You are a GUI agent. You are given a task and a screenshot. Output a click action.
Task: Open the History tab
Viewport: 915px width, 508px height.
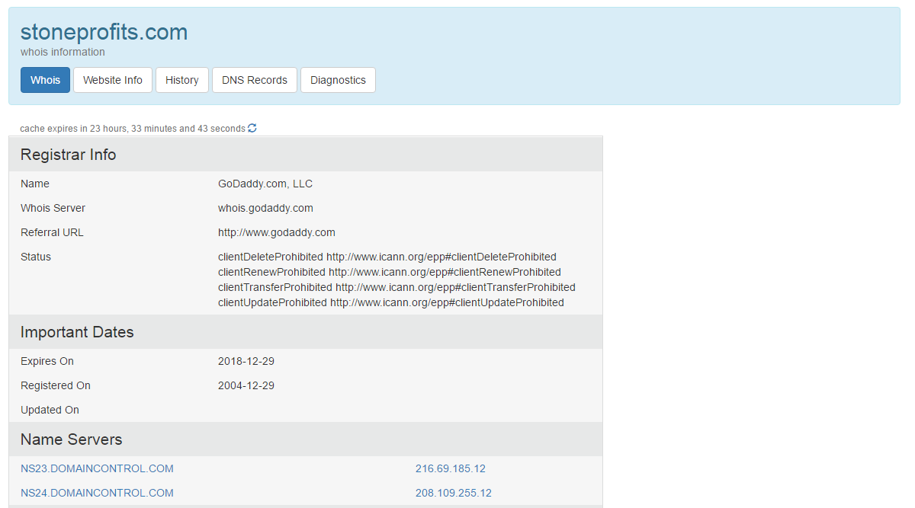[181, 80]
